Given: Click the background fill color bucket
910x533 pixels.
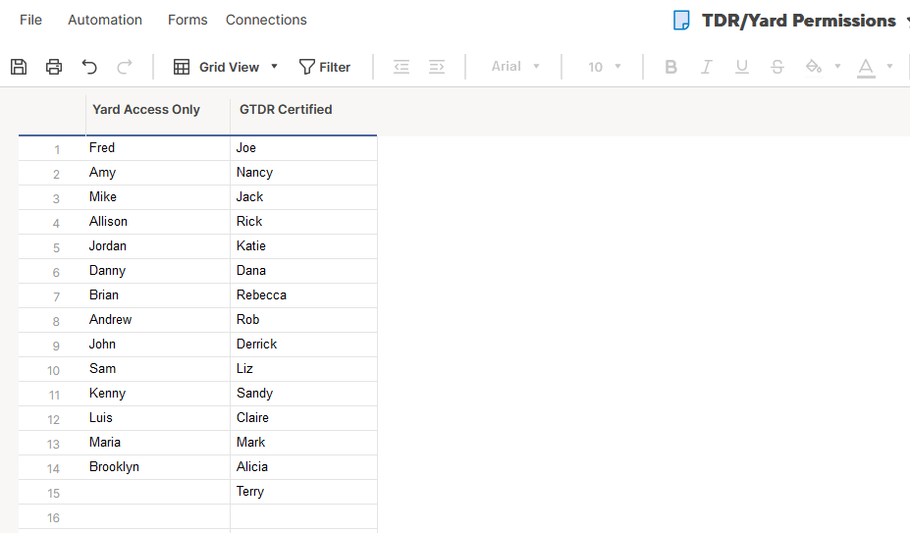Looking at the screenshot, I should click(x=813, y=66).
